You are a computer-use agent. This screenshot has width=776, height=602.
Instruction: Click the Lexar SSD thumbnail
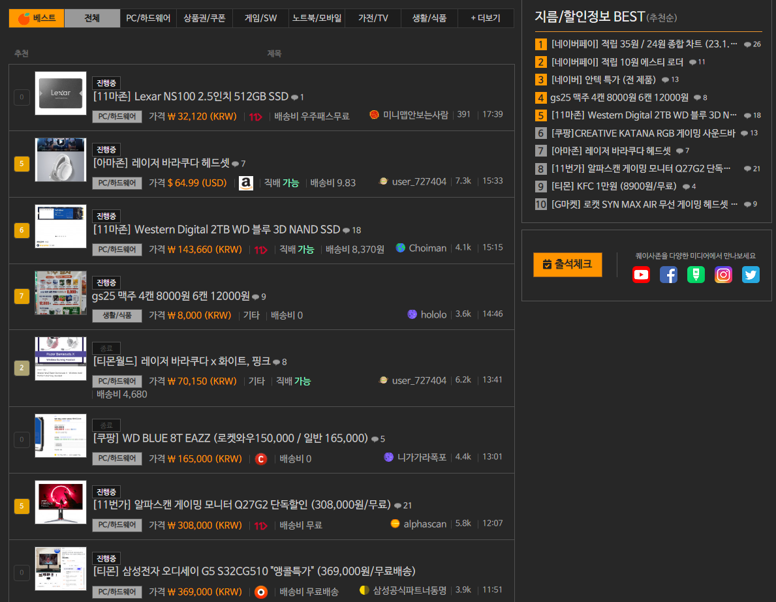61,93
